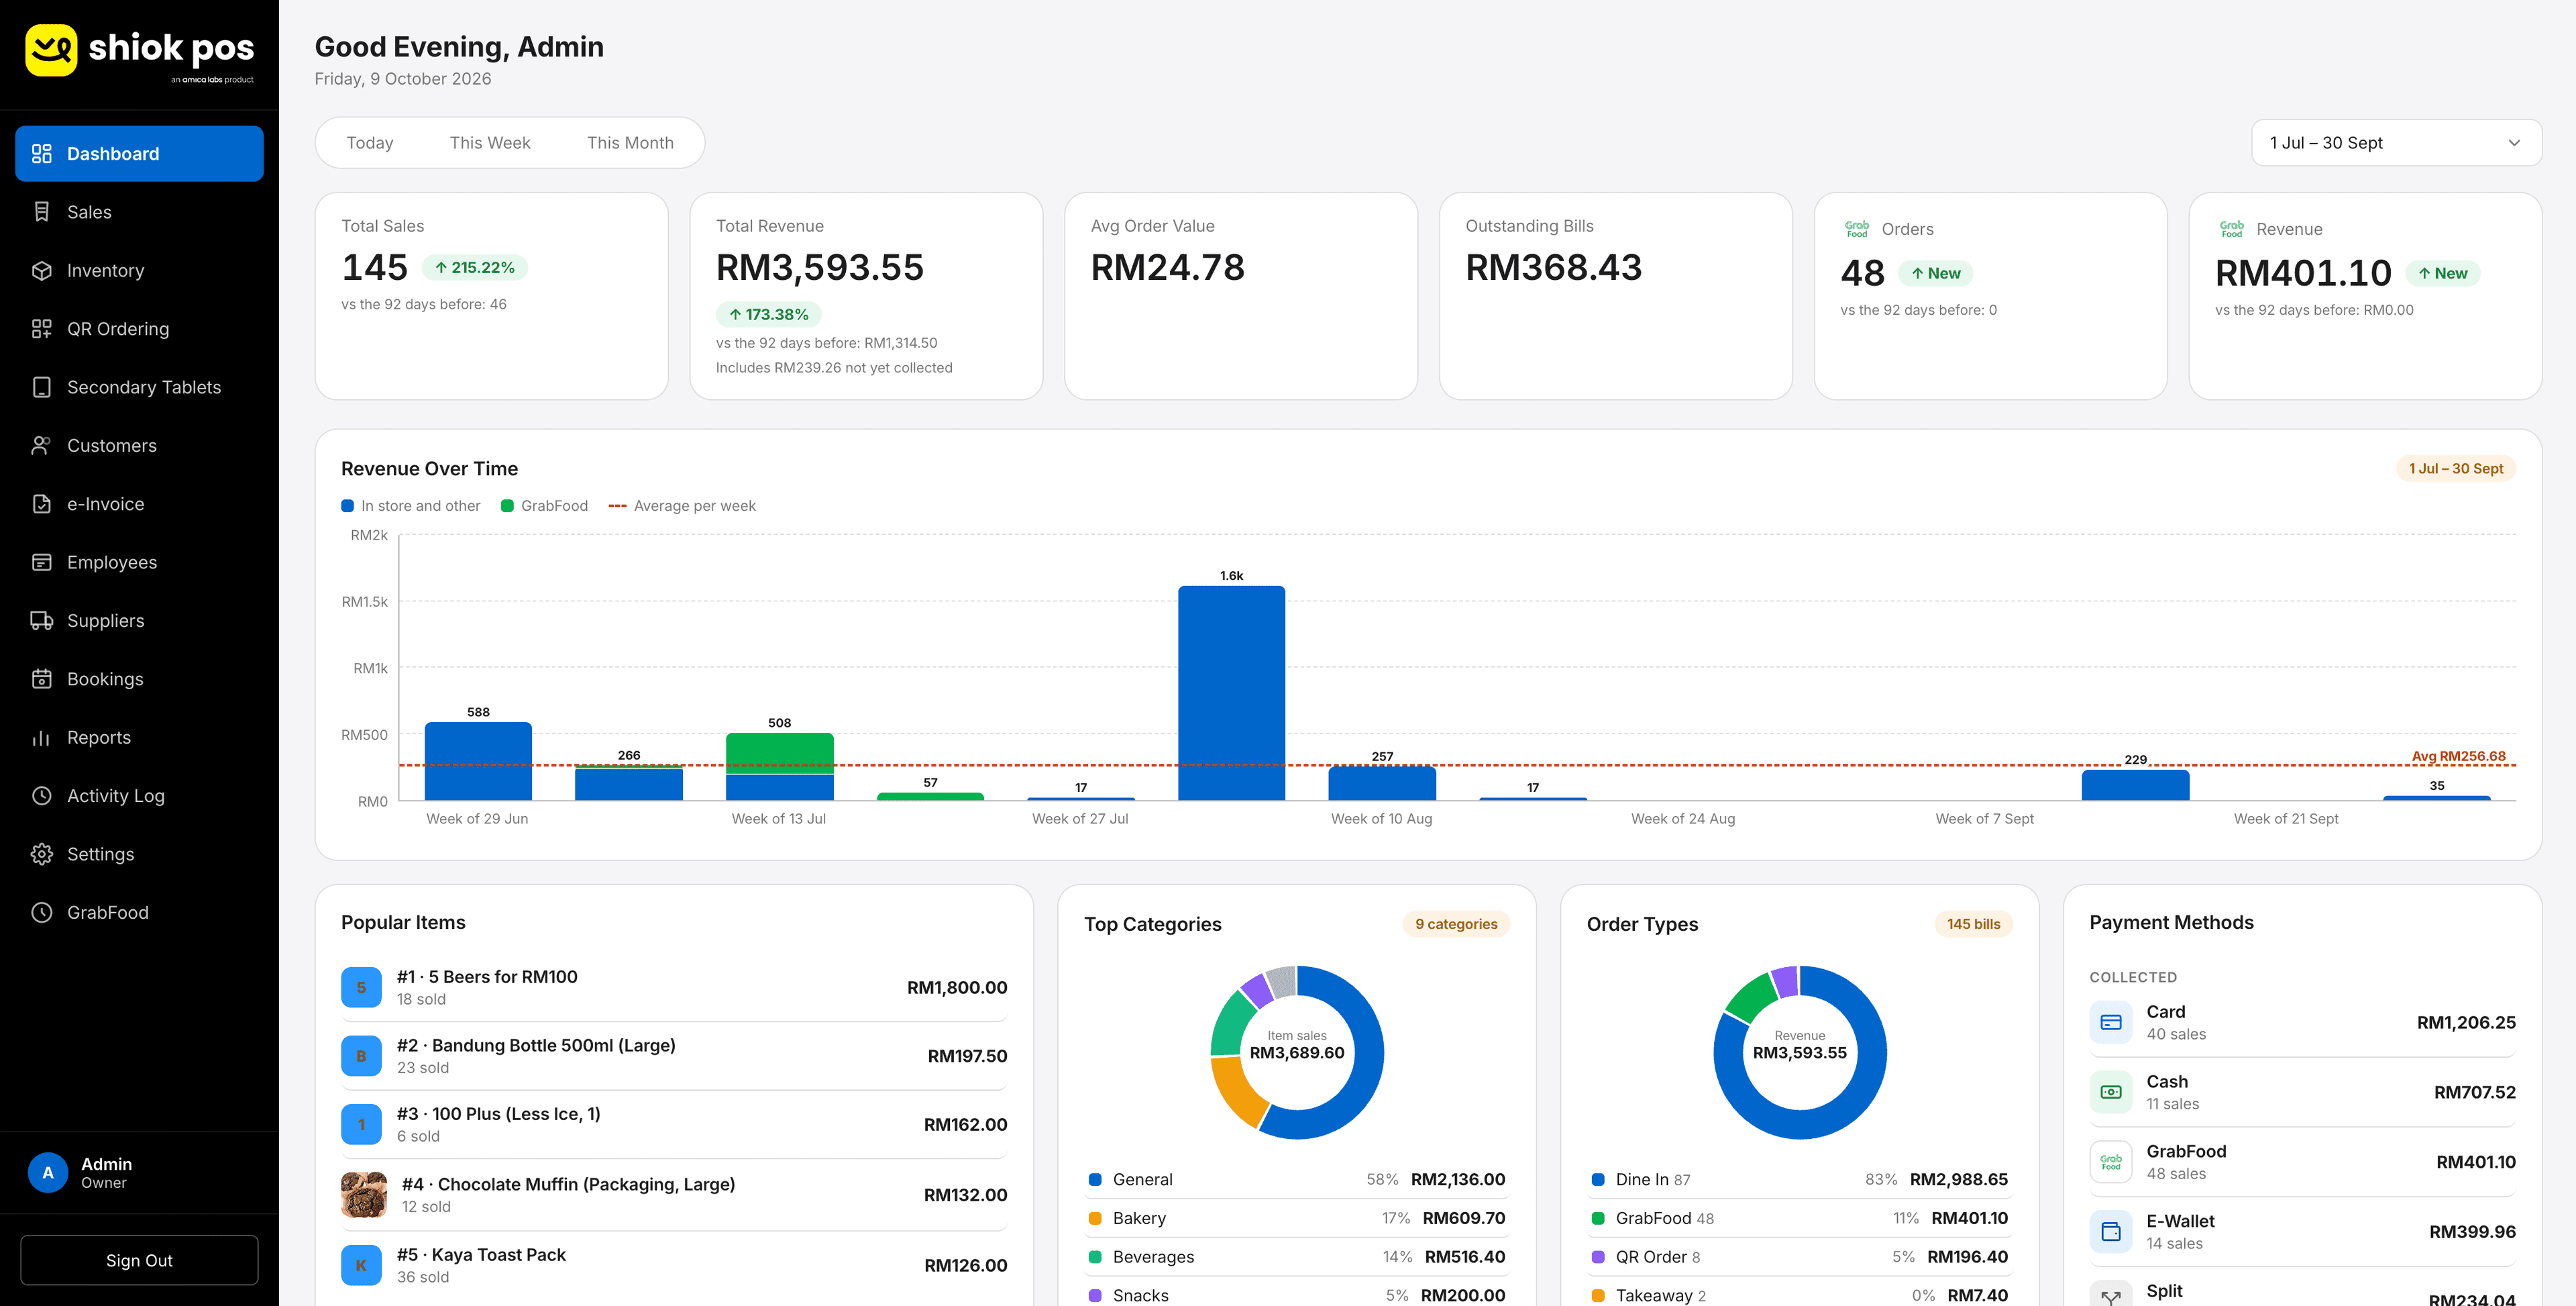Click the Suppliers truck icon

point(41,621)
